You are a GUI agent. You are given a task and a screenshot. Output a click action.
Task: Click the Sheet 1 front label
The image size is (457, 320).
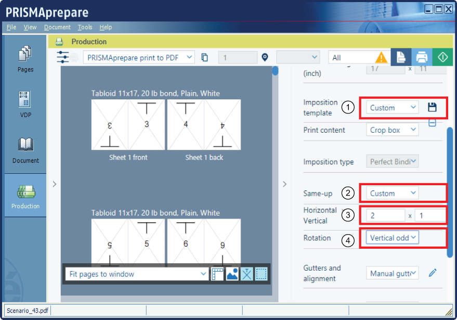(128, 158)
